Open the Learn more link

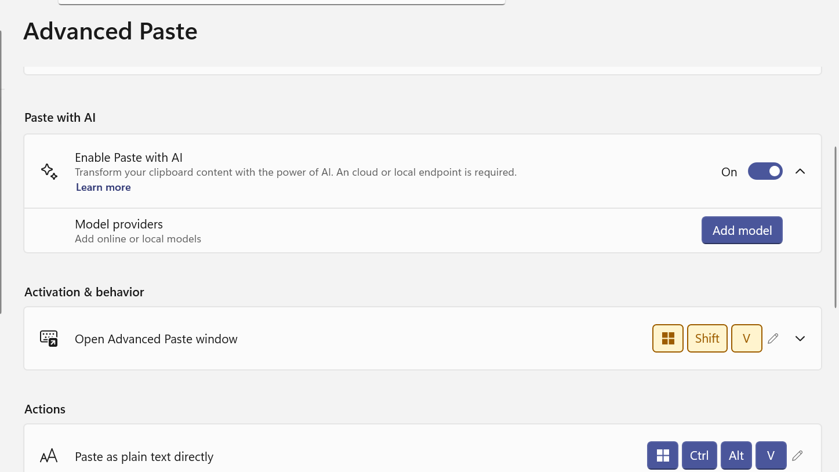point(103,187)
